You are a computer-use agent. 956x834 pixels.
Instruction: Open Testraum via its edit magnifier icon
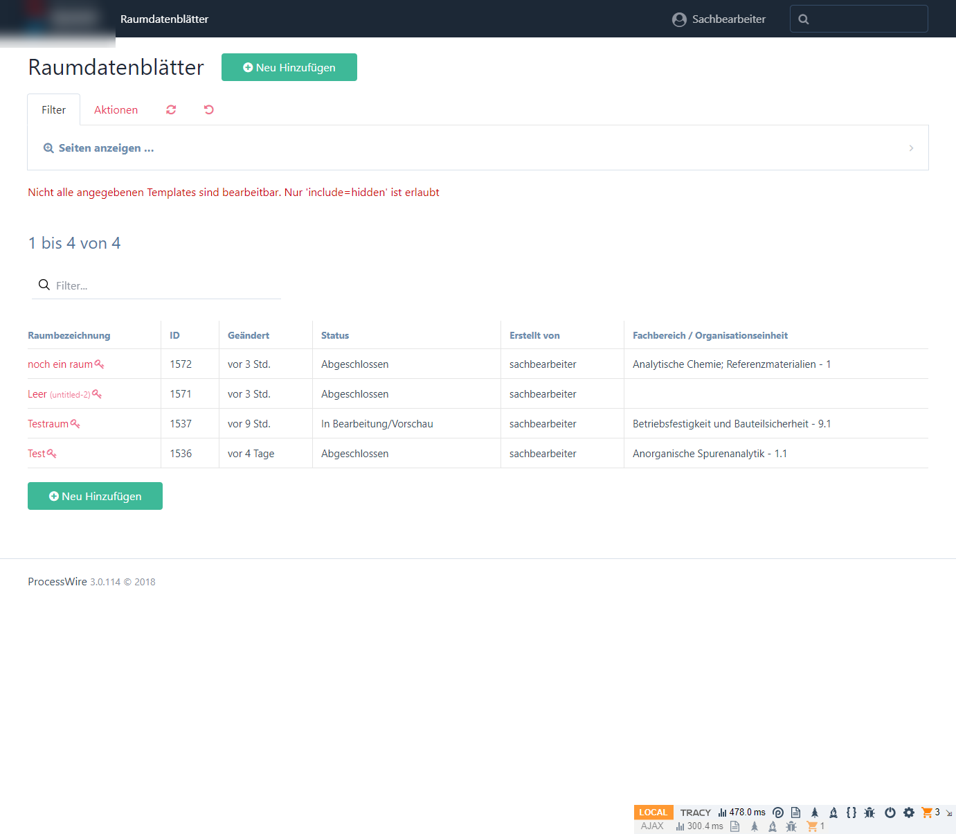coord(76,423)
